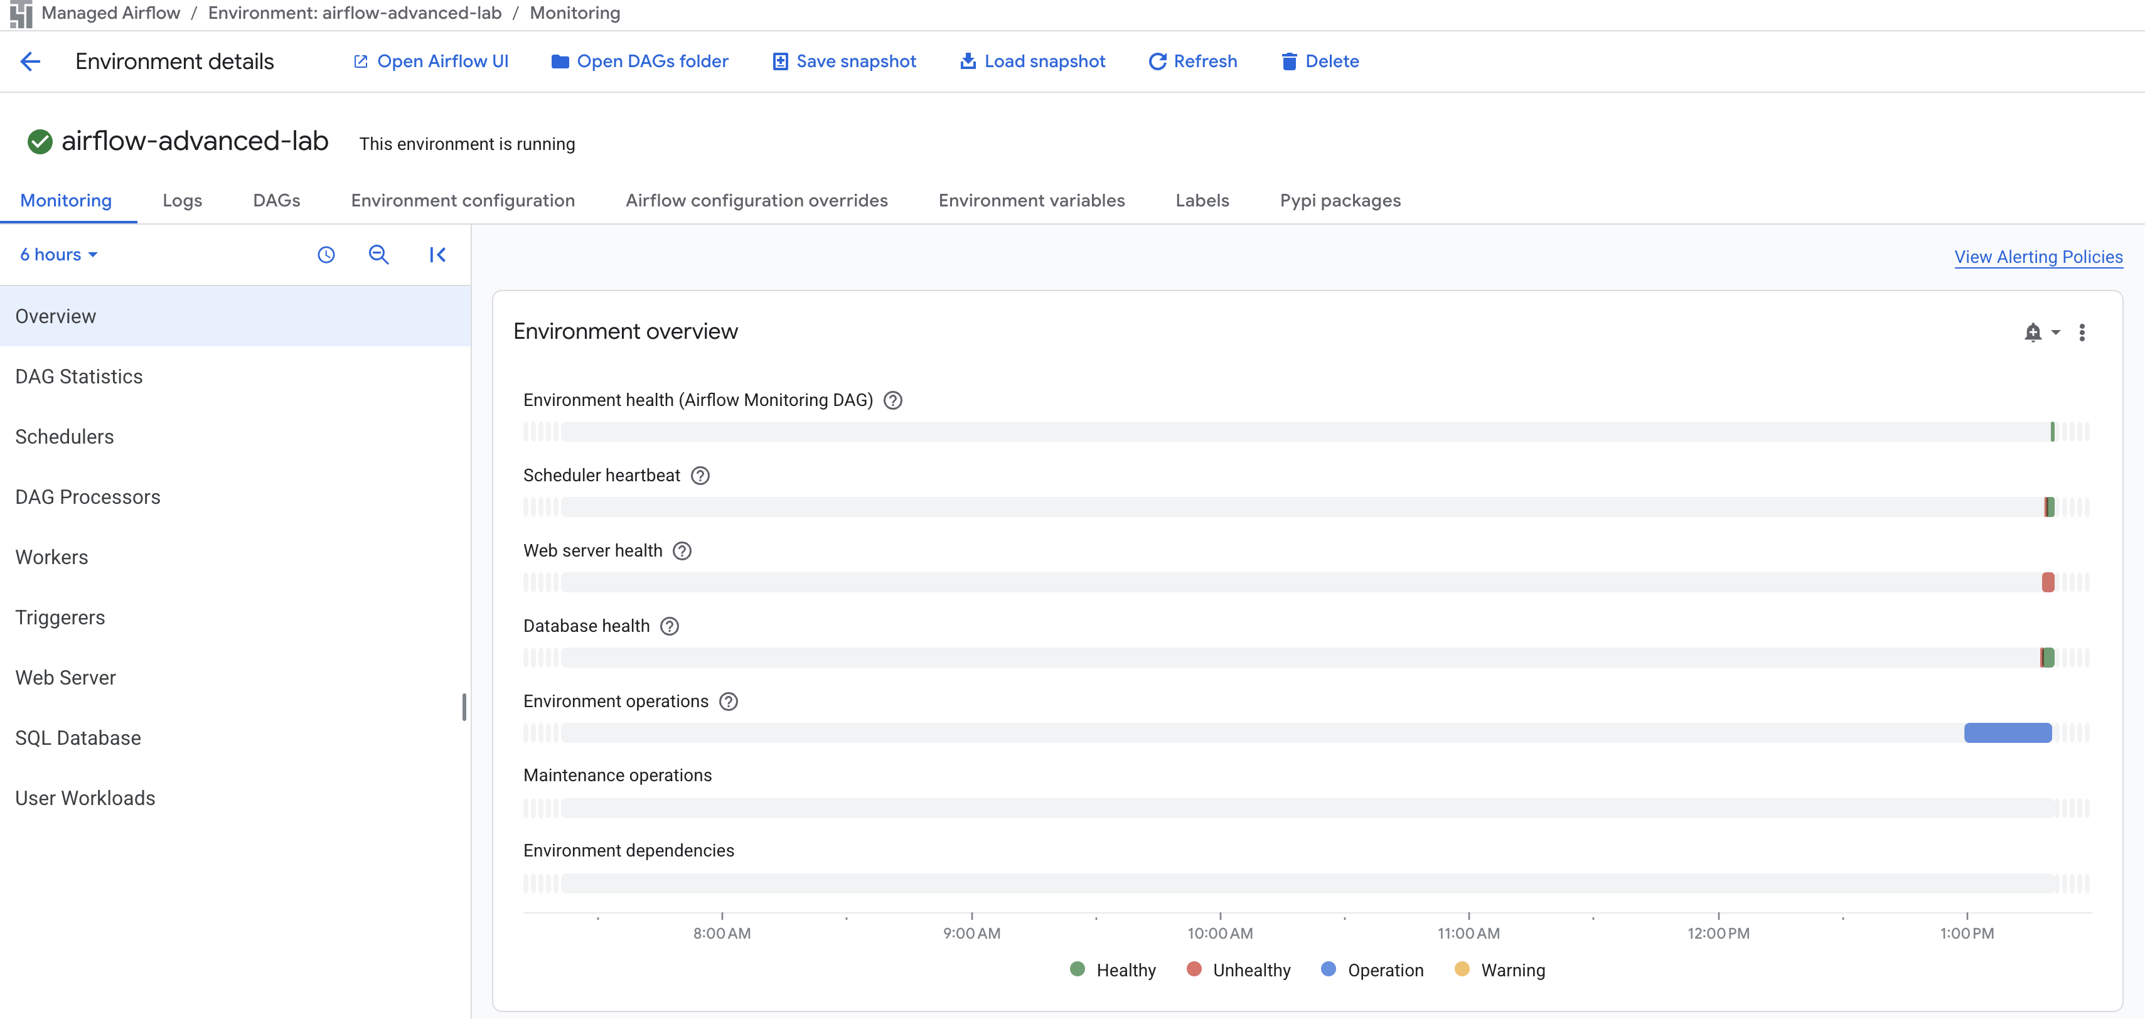The image size is (2145, 1019).
Task: Select Workers from the monitoring sidebar
Action: (51, 556)
